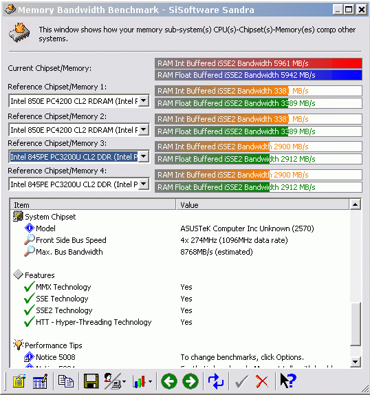Click 'ASUSTeK Computer Inc Unknown (2570)' value
This screenshot has height=395, width=370.
click(247, 228)
